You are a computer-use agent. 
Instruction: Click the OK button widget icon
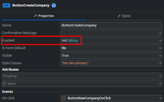pyautogui.click(x=6, y=5)
